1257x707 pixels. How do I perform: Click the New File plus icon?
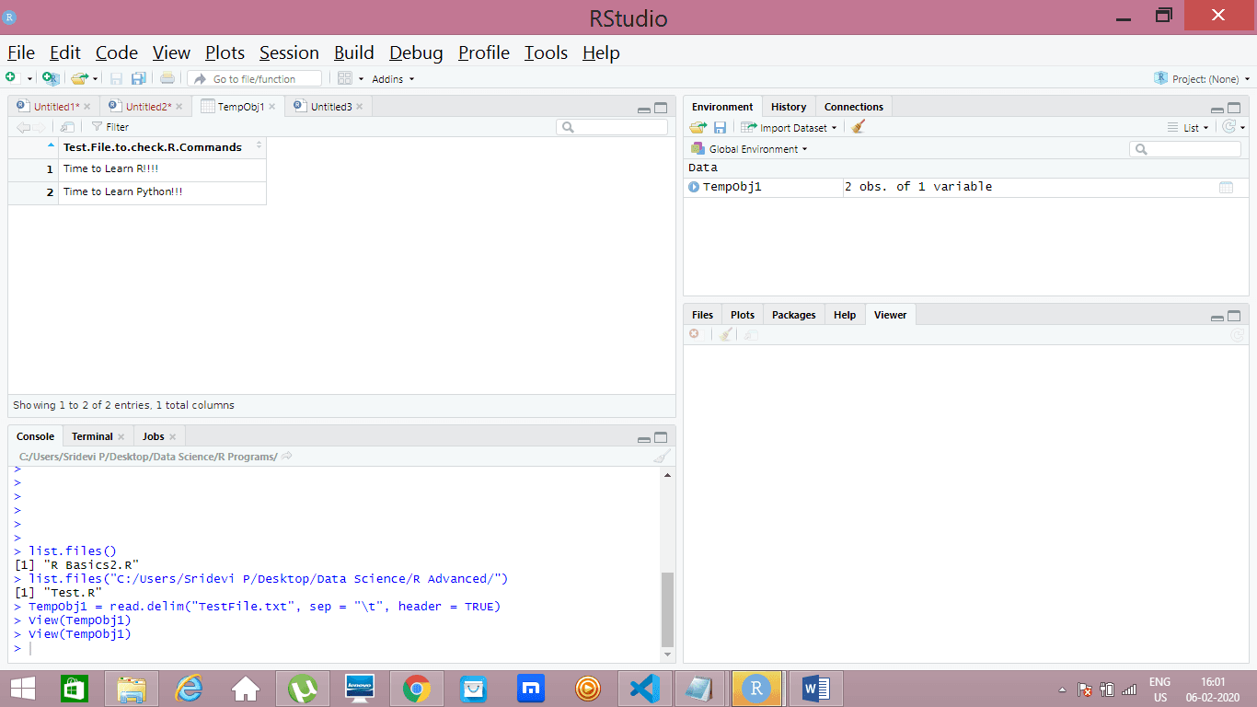[10, 78]
